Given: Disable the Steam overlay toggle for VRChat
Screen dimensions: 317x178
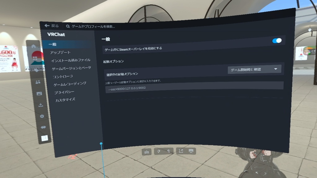Looking at the screenshot, I should click(277, 41).
